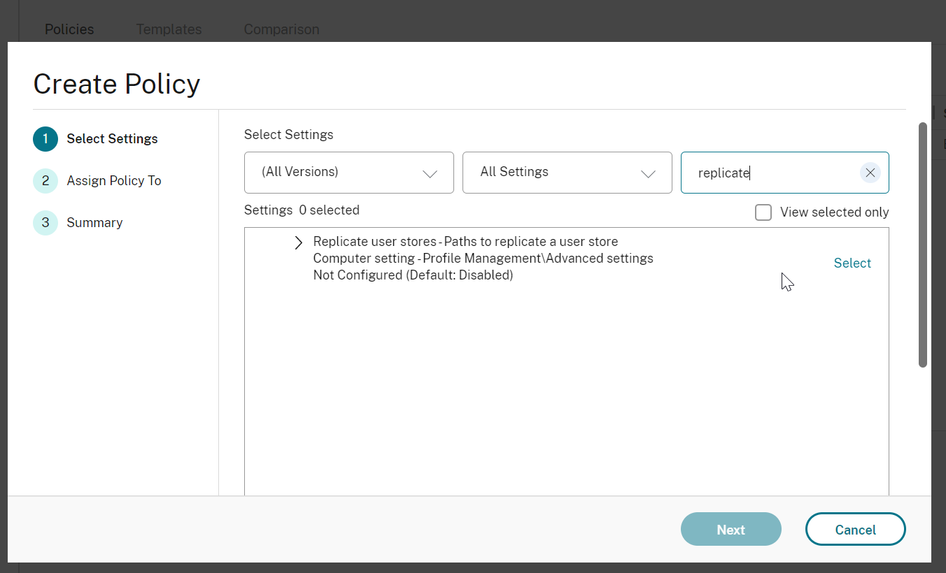Toggle the View selected only checkbox

tap(763, 212)
